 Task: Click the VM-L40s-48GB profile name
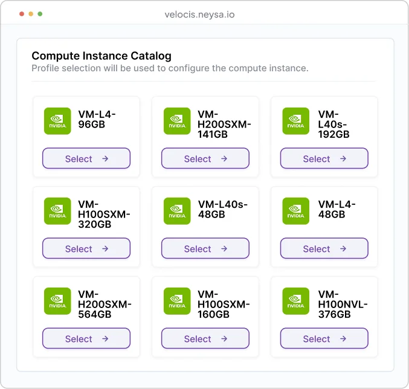(x=223, y=209)
